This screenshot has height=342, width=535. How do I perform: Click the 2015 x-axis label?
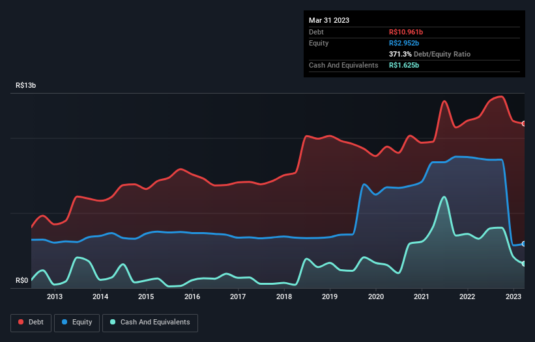[x=146, y=296]
